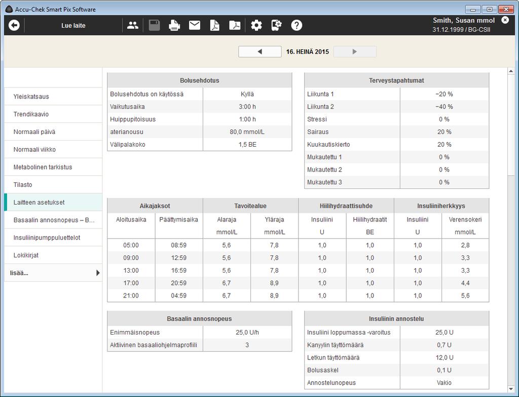This screenshot has height=397, width=519.
Task: Click the Aikajaksot column header
Action: [155, 206]
